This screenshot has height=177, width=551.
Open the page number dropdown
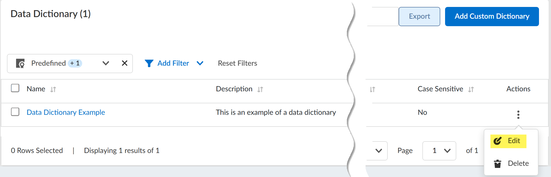[x=439, y=151]
